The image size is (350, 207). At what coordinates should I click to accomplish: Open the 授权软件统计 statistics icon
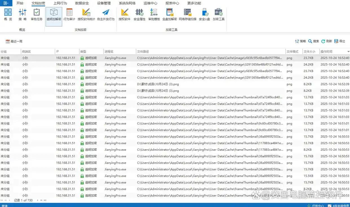click(x=86, y=14)
